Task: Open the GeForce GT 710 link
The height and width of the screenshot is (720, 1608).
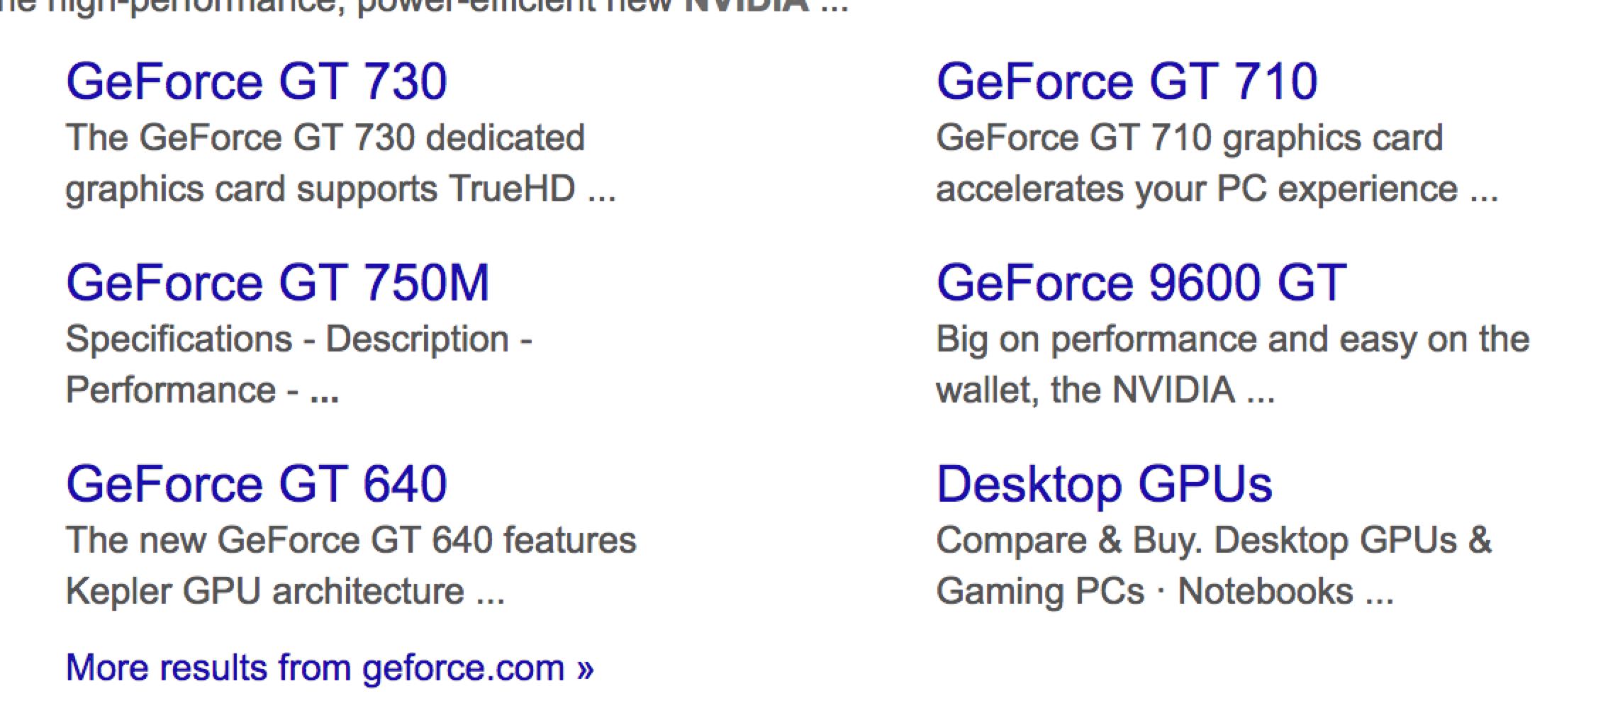Action: coord(1127,81)
